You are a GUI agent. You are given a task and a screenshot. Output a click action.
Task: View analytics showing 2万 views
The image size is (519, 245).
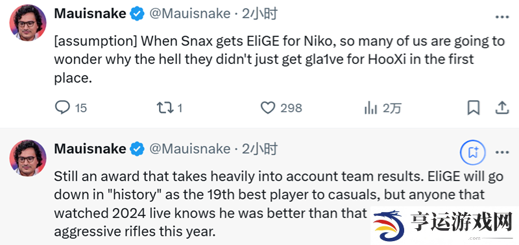[x=382, y=108]
